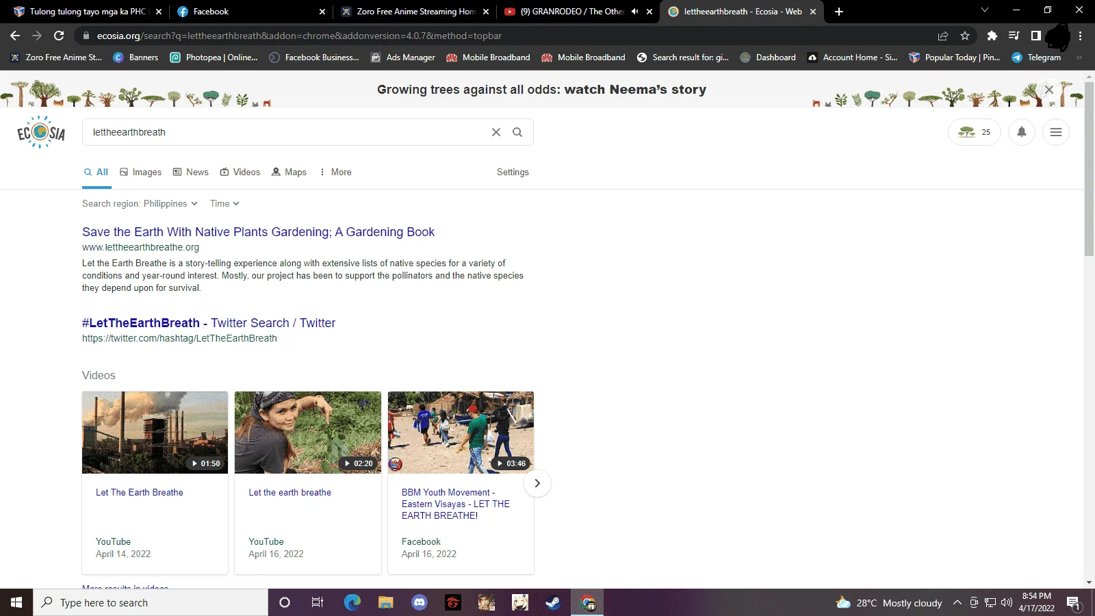Click the Windows taskbar search box
The image size is (1095, 616).
pyautogui.click(x=151, y=602)
